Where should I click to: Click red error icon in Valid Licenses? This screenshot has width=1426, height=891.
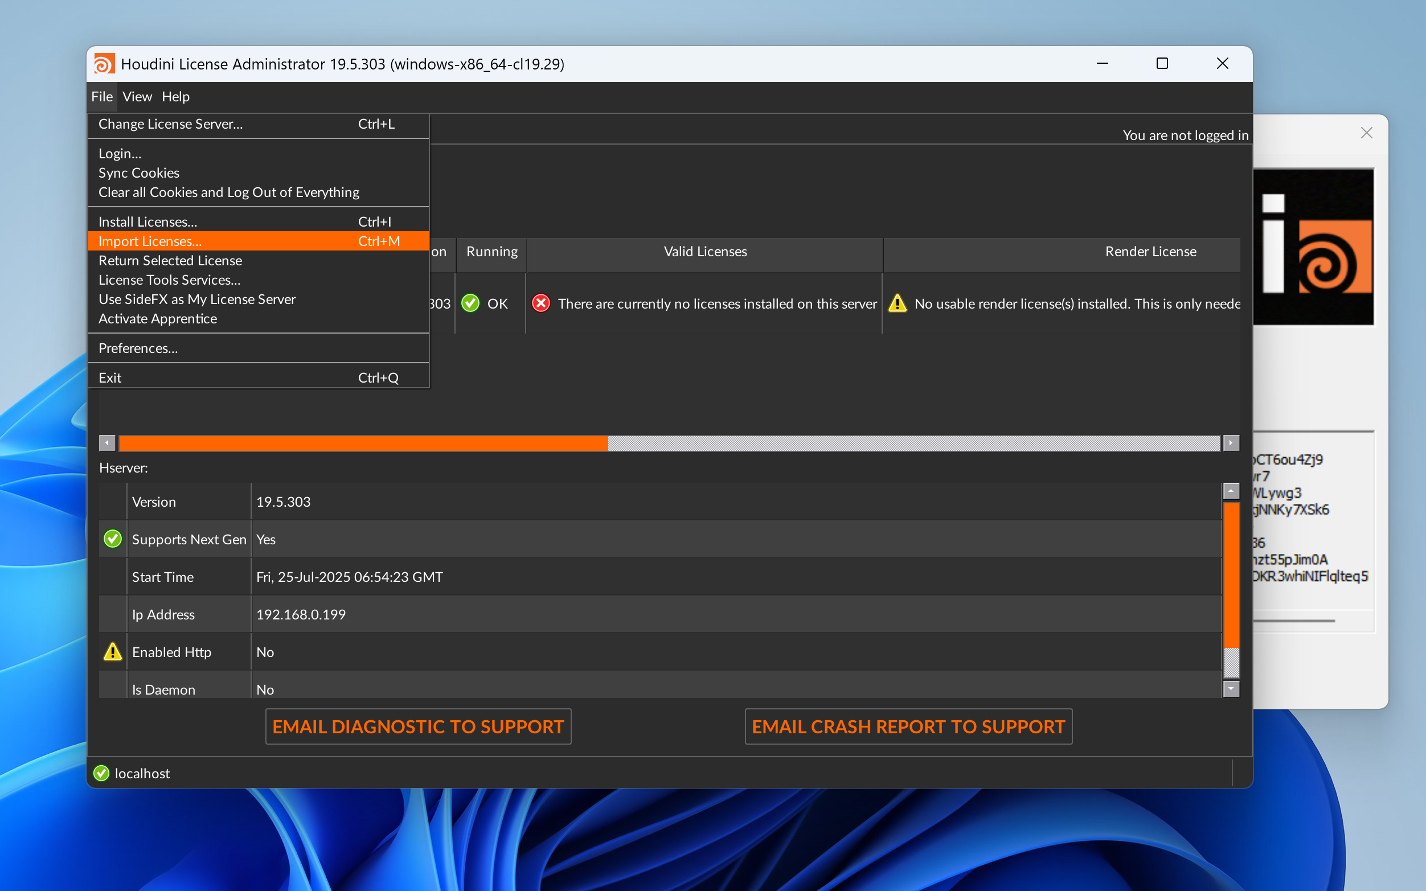click(x=540, y=303)
